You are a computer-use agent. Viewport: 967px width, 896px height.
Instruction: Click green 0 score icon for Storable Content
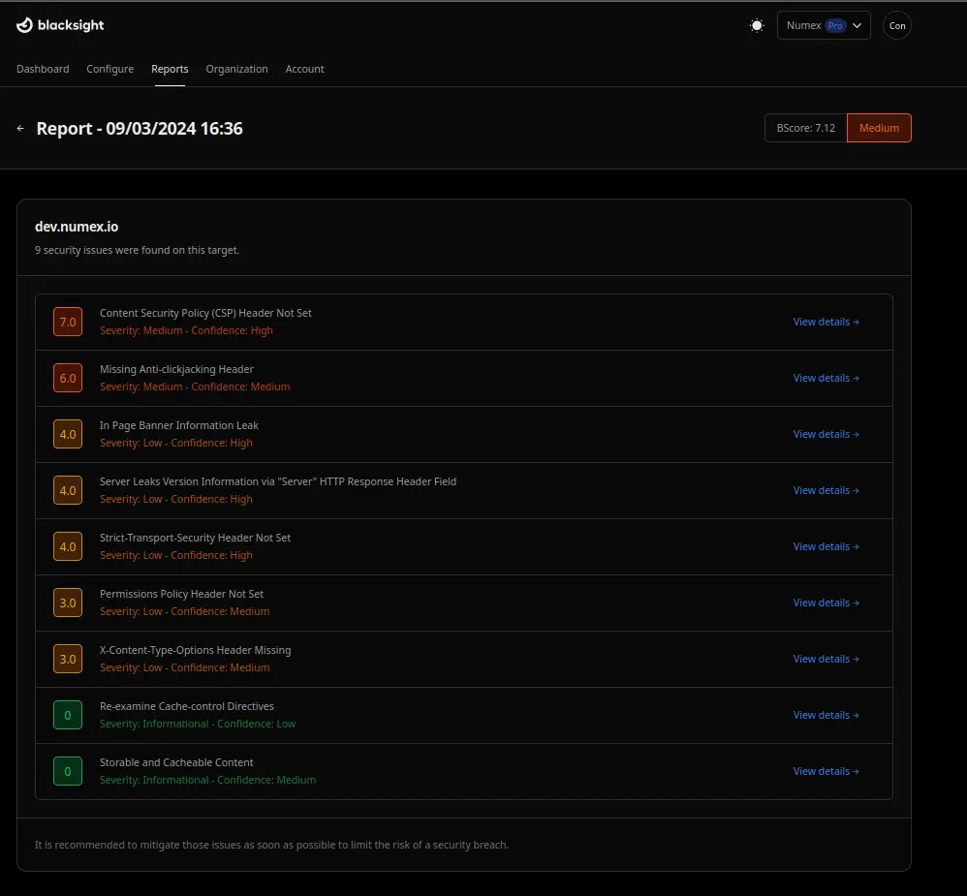click(68, 771)
